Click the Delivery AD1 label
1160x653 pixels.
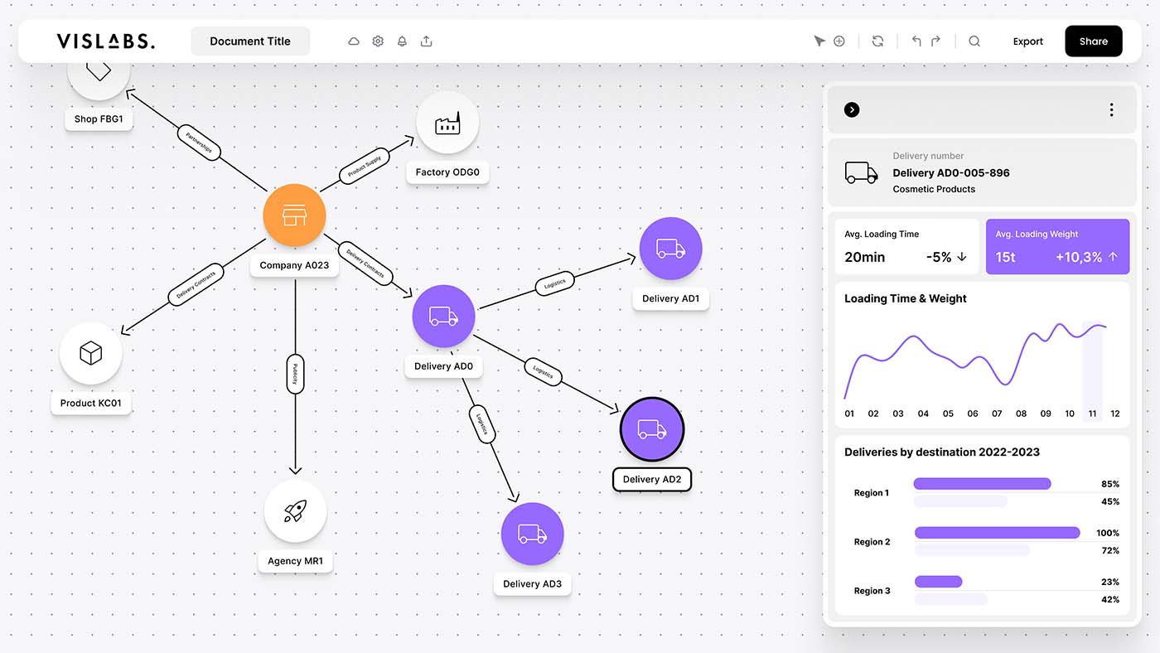tap(670, 298)
